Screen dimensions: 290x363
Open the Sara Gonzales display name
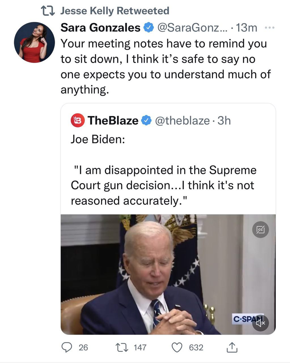[100, 28]
